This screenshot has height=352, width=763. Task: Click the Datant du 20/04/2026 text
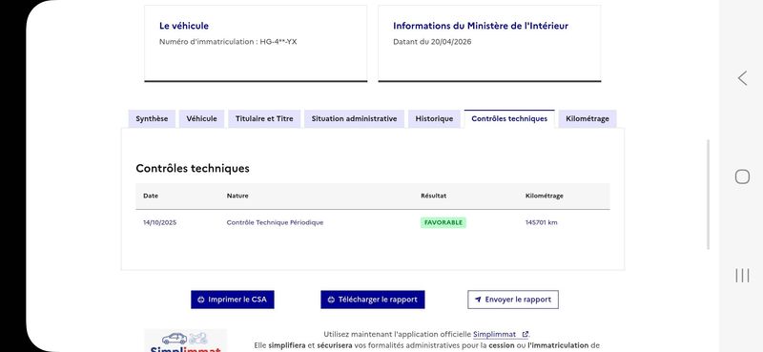tap(432, 42)
